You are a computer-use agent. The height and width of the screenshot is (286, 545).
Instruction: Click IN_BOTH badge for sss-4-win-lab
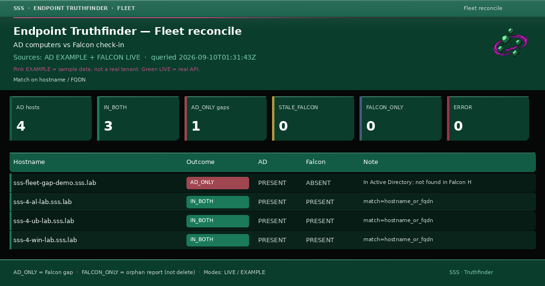pyautogui.click(x=218, y=240)
